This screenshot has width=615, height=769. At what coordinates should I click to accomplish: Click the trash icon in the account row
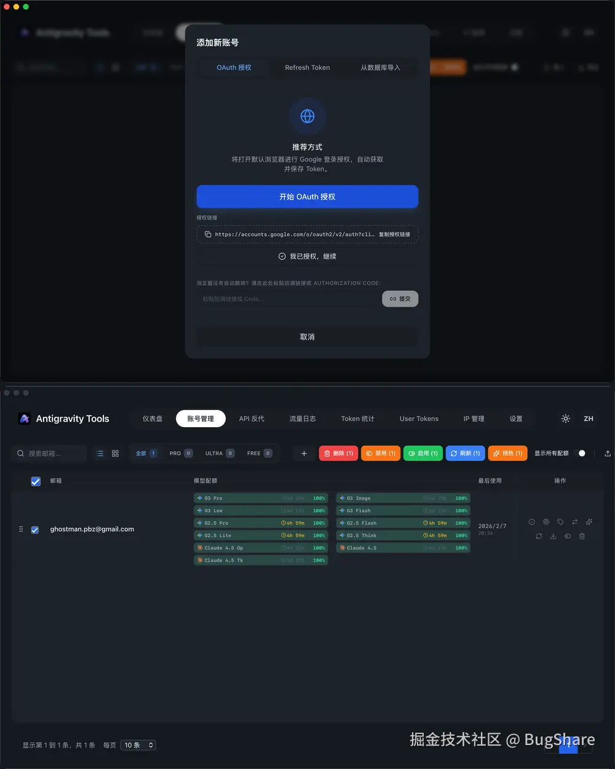pos(582,536)
